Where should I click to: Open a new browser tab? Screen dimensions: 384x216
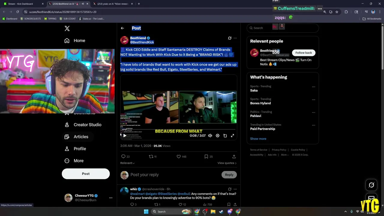[139, 4]
